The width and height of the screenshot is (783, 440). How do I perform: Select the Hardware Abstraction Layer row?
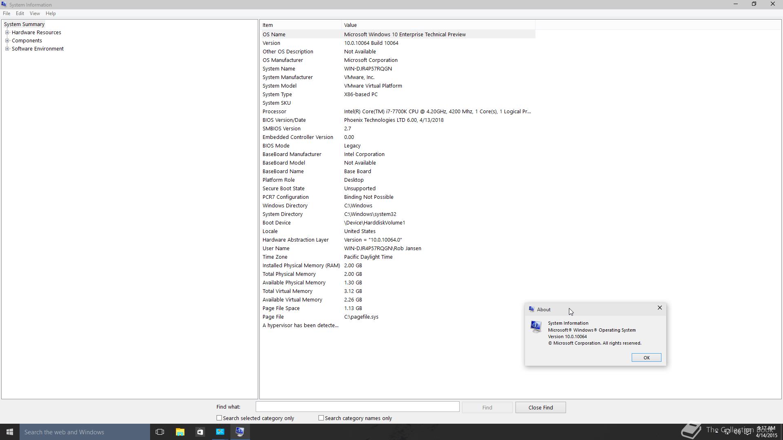click(398, 240)
